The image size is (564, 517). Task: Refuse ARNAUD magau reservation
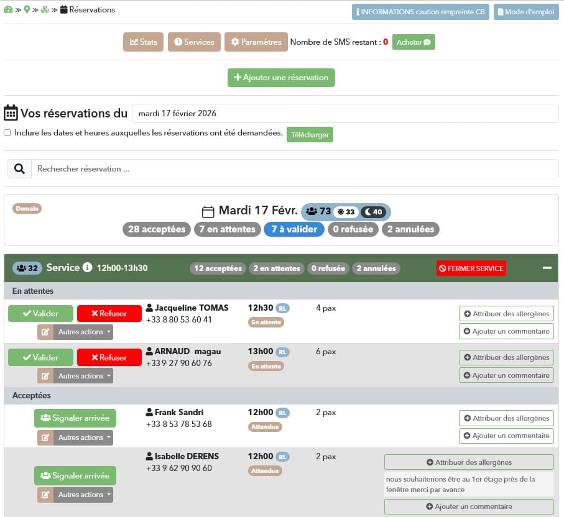pos(109,357)
